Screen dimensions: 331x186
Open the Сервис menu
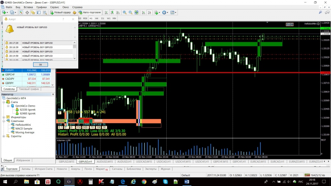tap(55, 7)
